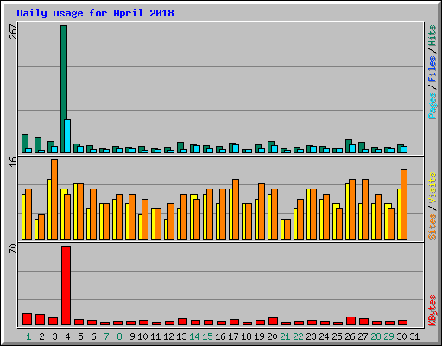This screenshot has width=442, height=346.
Task: Click the day label 31
Action: [414, 336]
